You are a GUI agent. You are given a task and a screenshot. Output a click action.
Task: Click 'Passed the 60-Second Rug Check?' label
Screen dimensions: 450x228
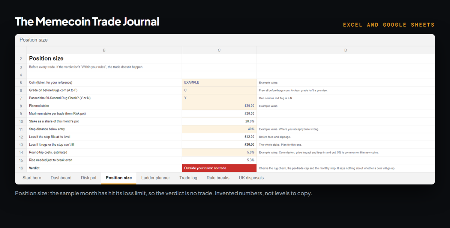point(60,98)
